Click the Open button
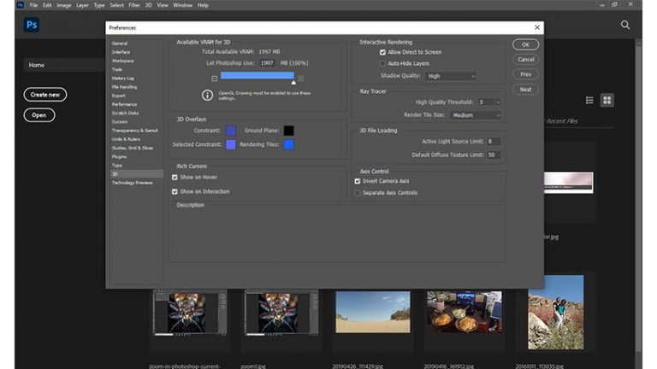Image resolution: width=657 pixels, height=369 pixels. click(39, 115)
